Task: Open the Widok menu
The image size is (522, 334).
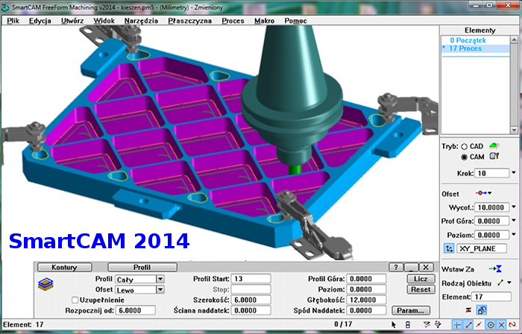Action: click(104, 21)
